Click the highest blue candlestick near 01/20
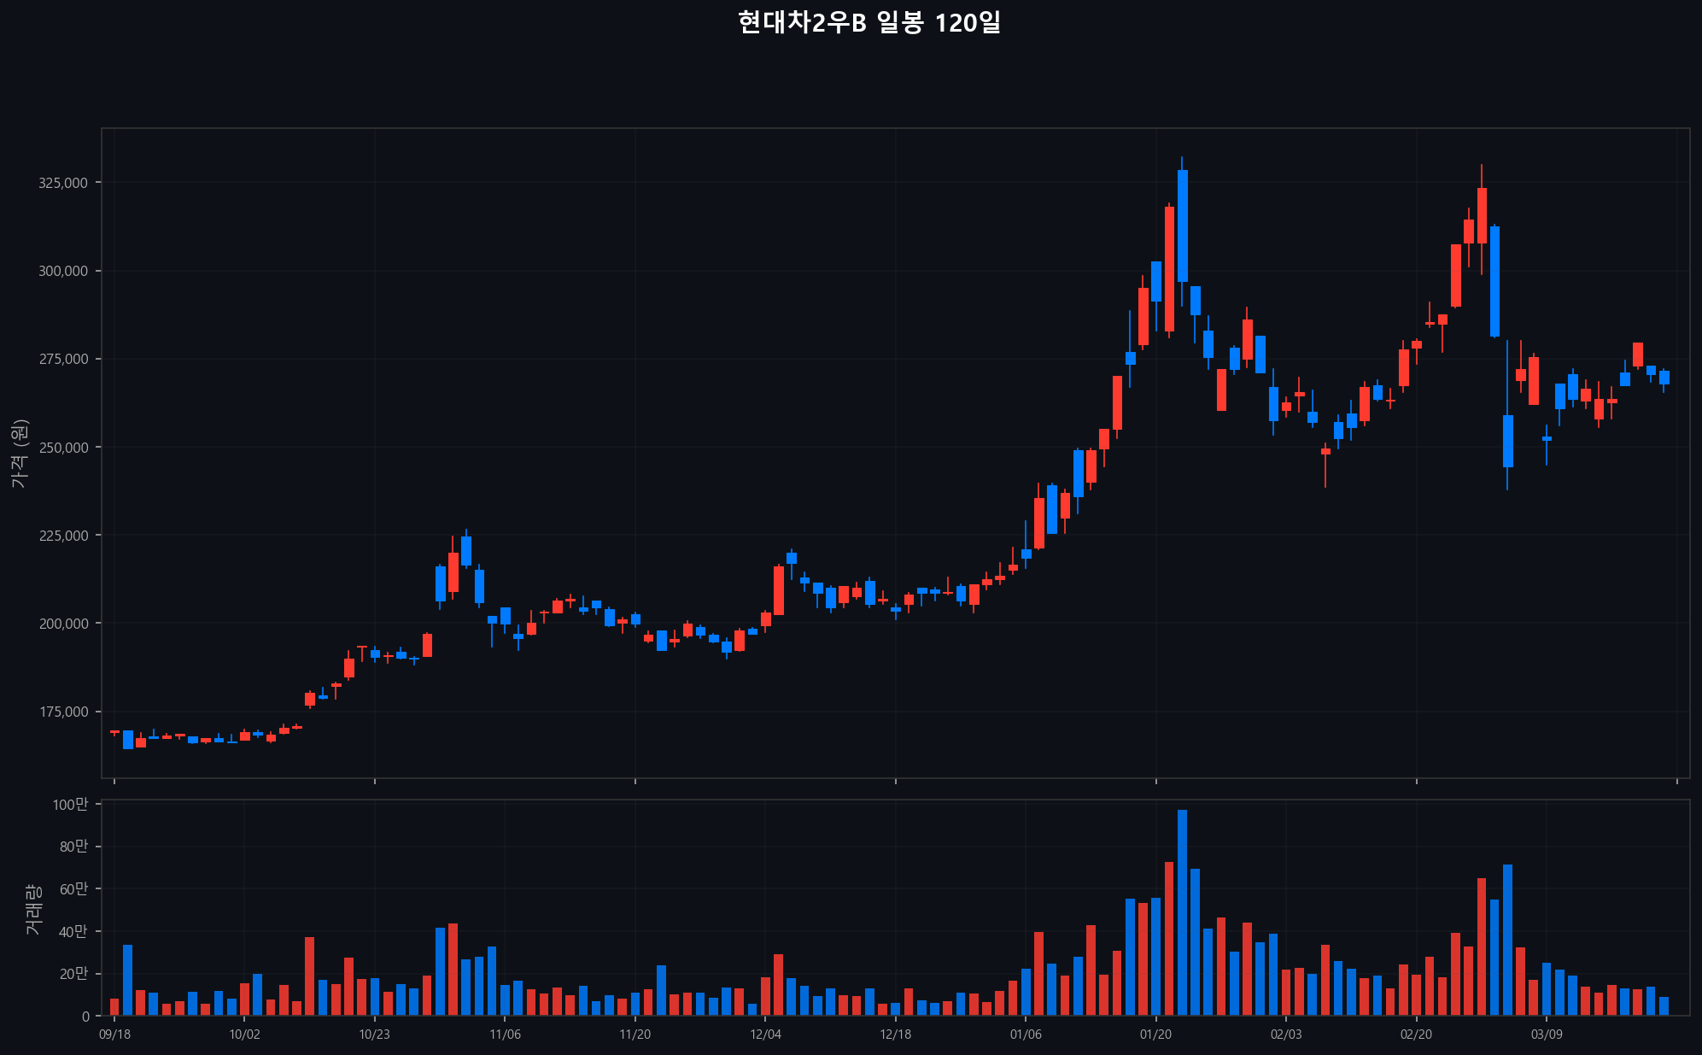 click(1182, 226)
